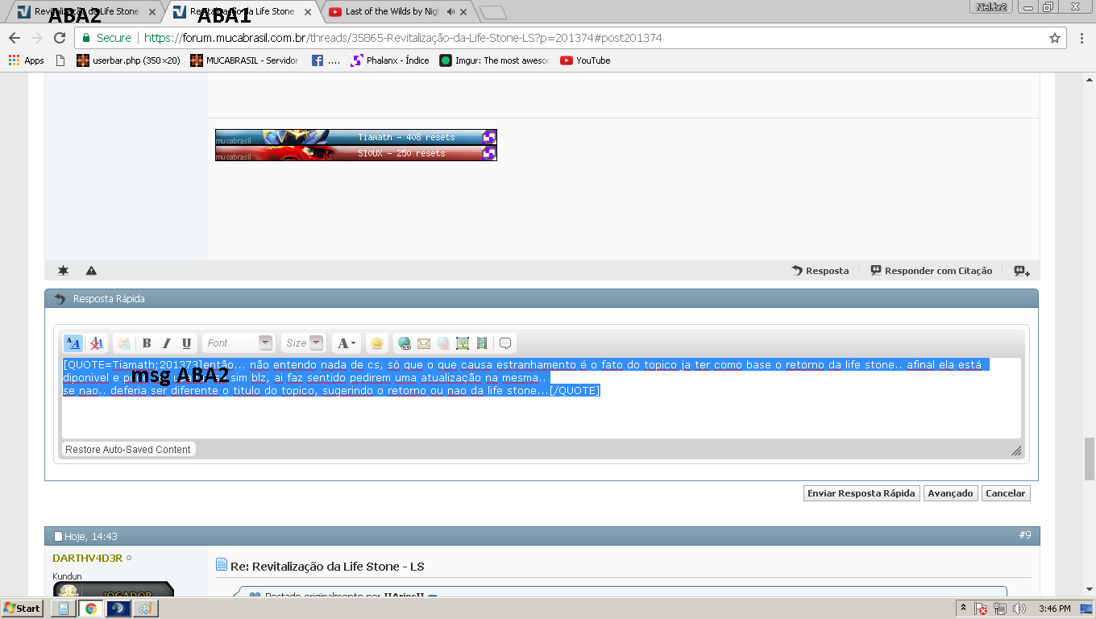Toggle the editor source mode button
Viewport: 1096px width, 619px height.
(x=73, y=343)
